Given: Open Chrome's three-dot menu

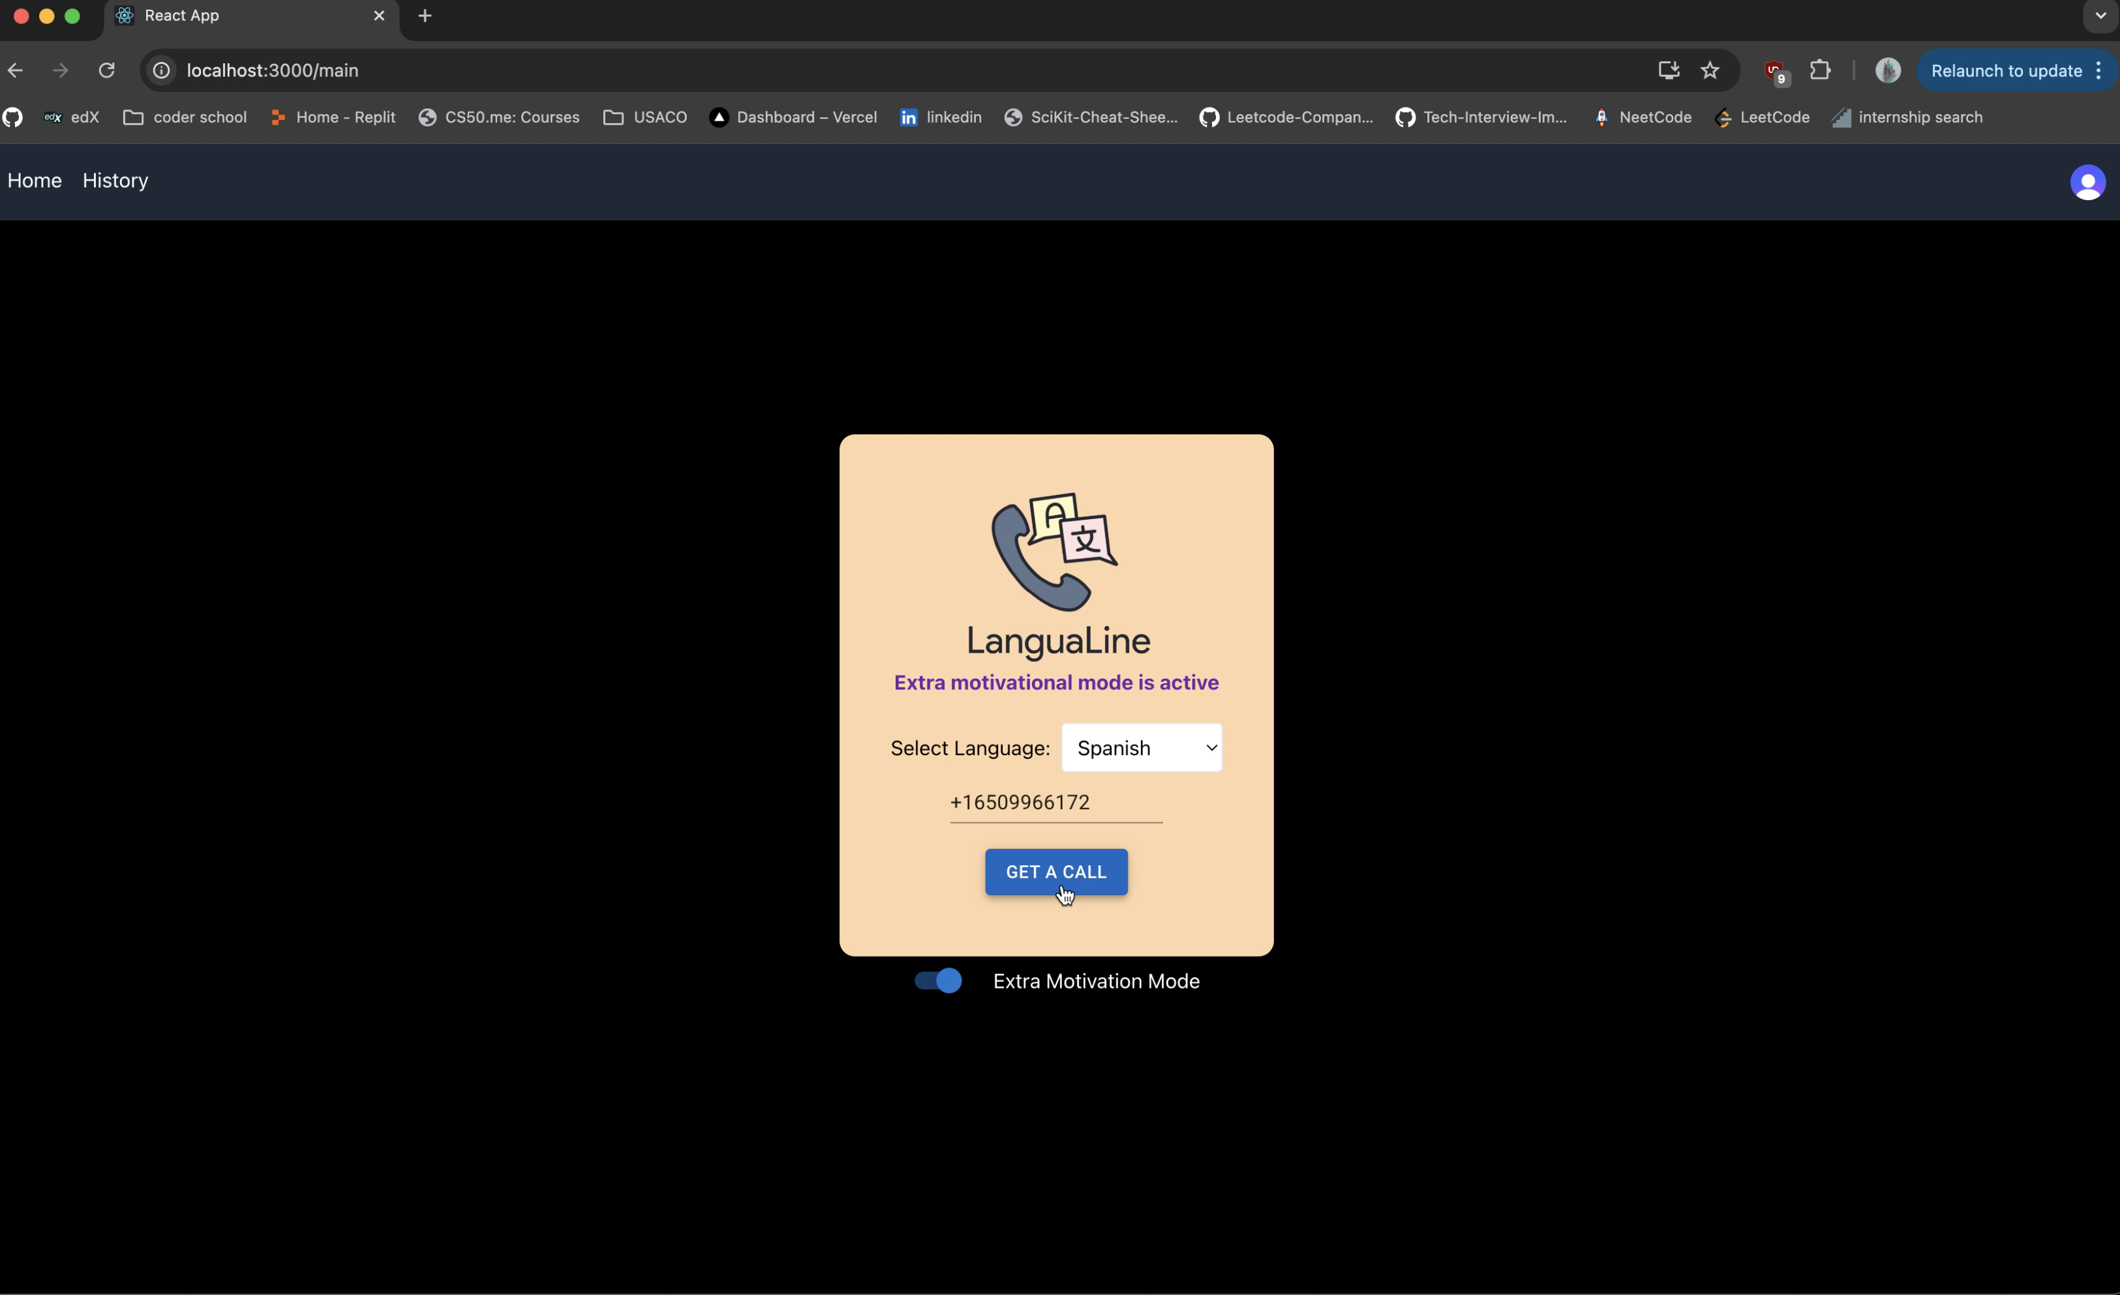Looking at the screenshot, I should (x=2099, y=70).
